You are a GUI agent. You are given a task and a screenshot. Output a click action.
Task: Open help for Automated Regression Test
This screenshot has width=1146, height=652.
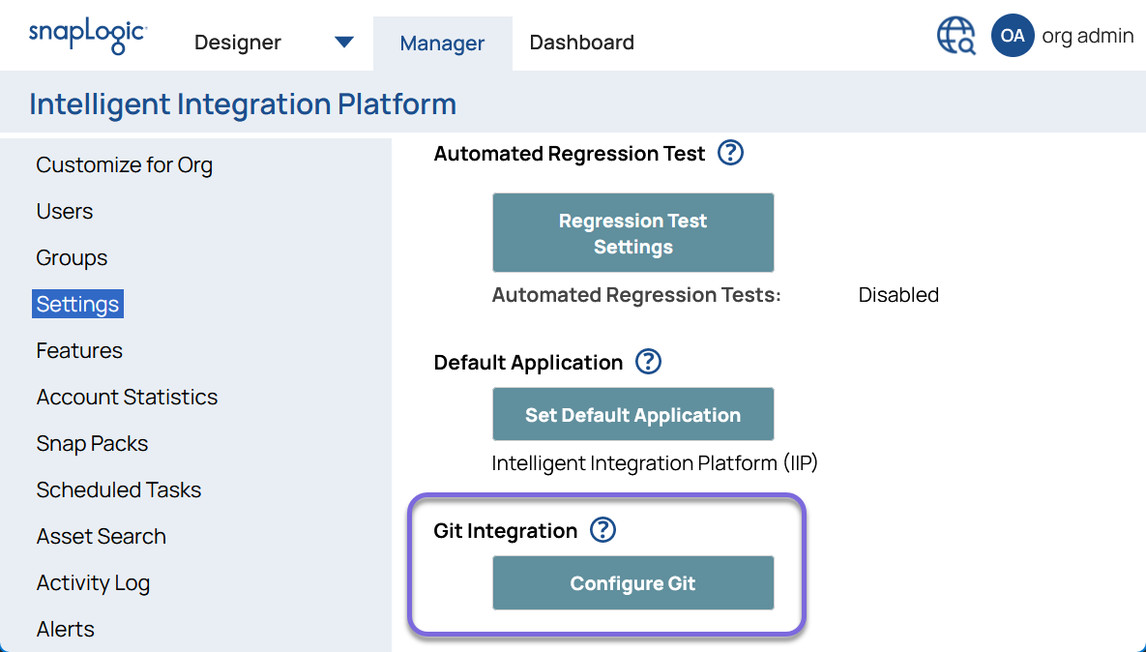pyautogui.click(x=731, y=153)
